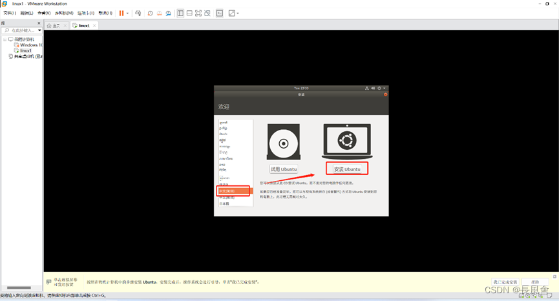Close the yellow install hint bar
559x301 pixels.
click(554, 276)
